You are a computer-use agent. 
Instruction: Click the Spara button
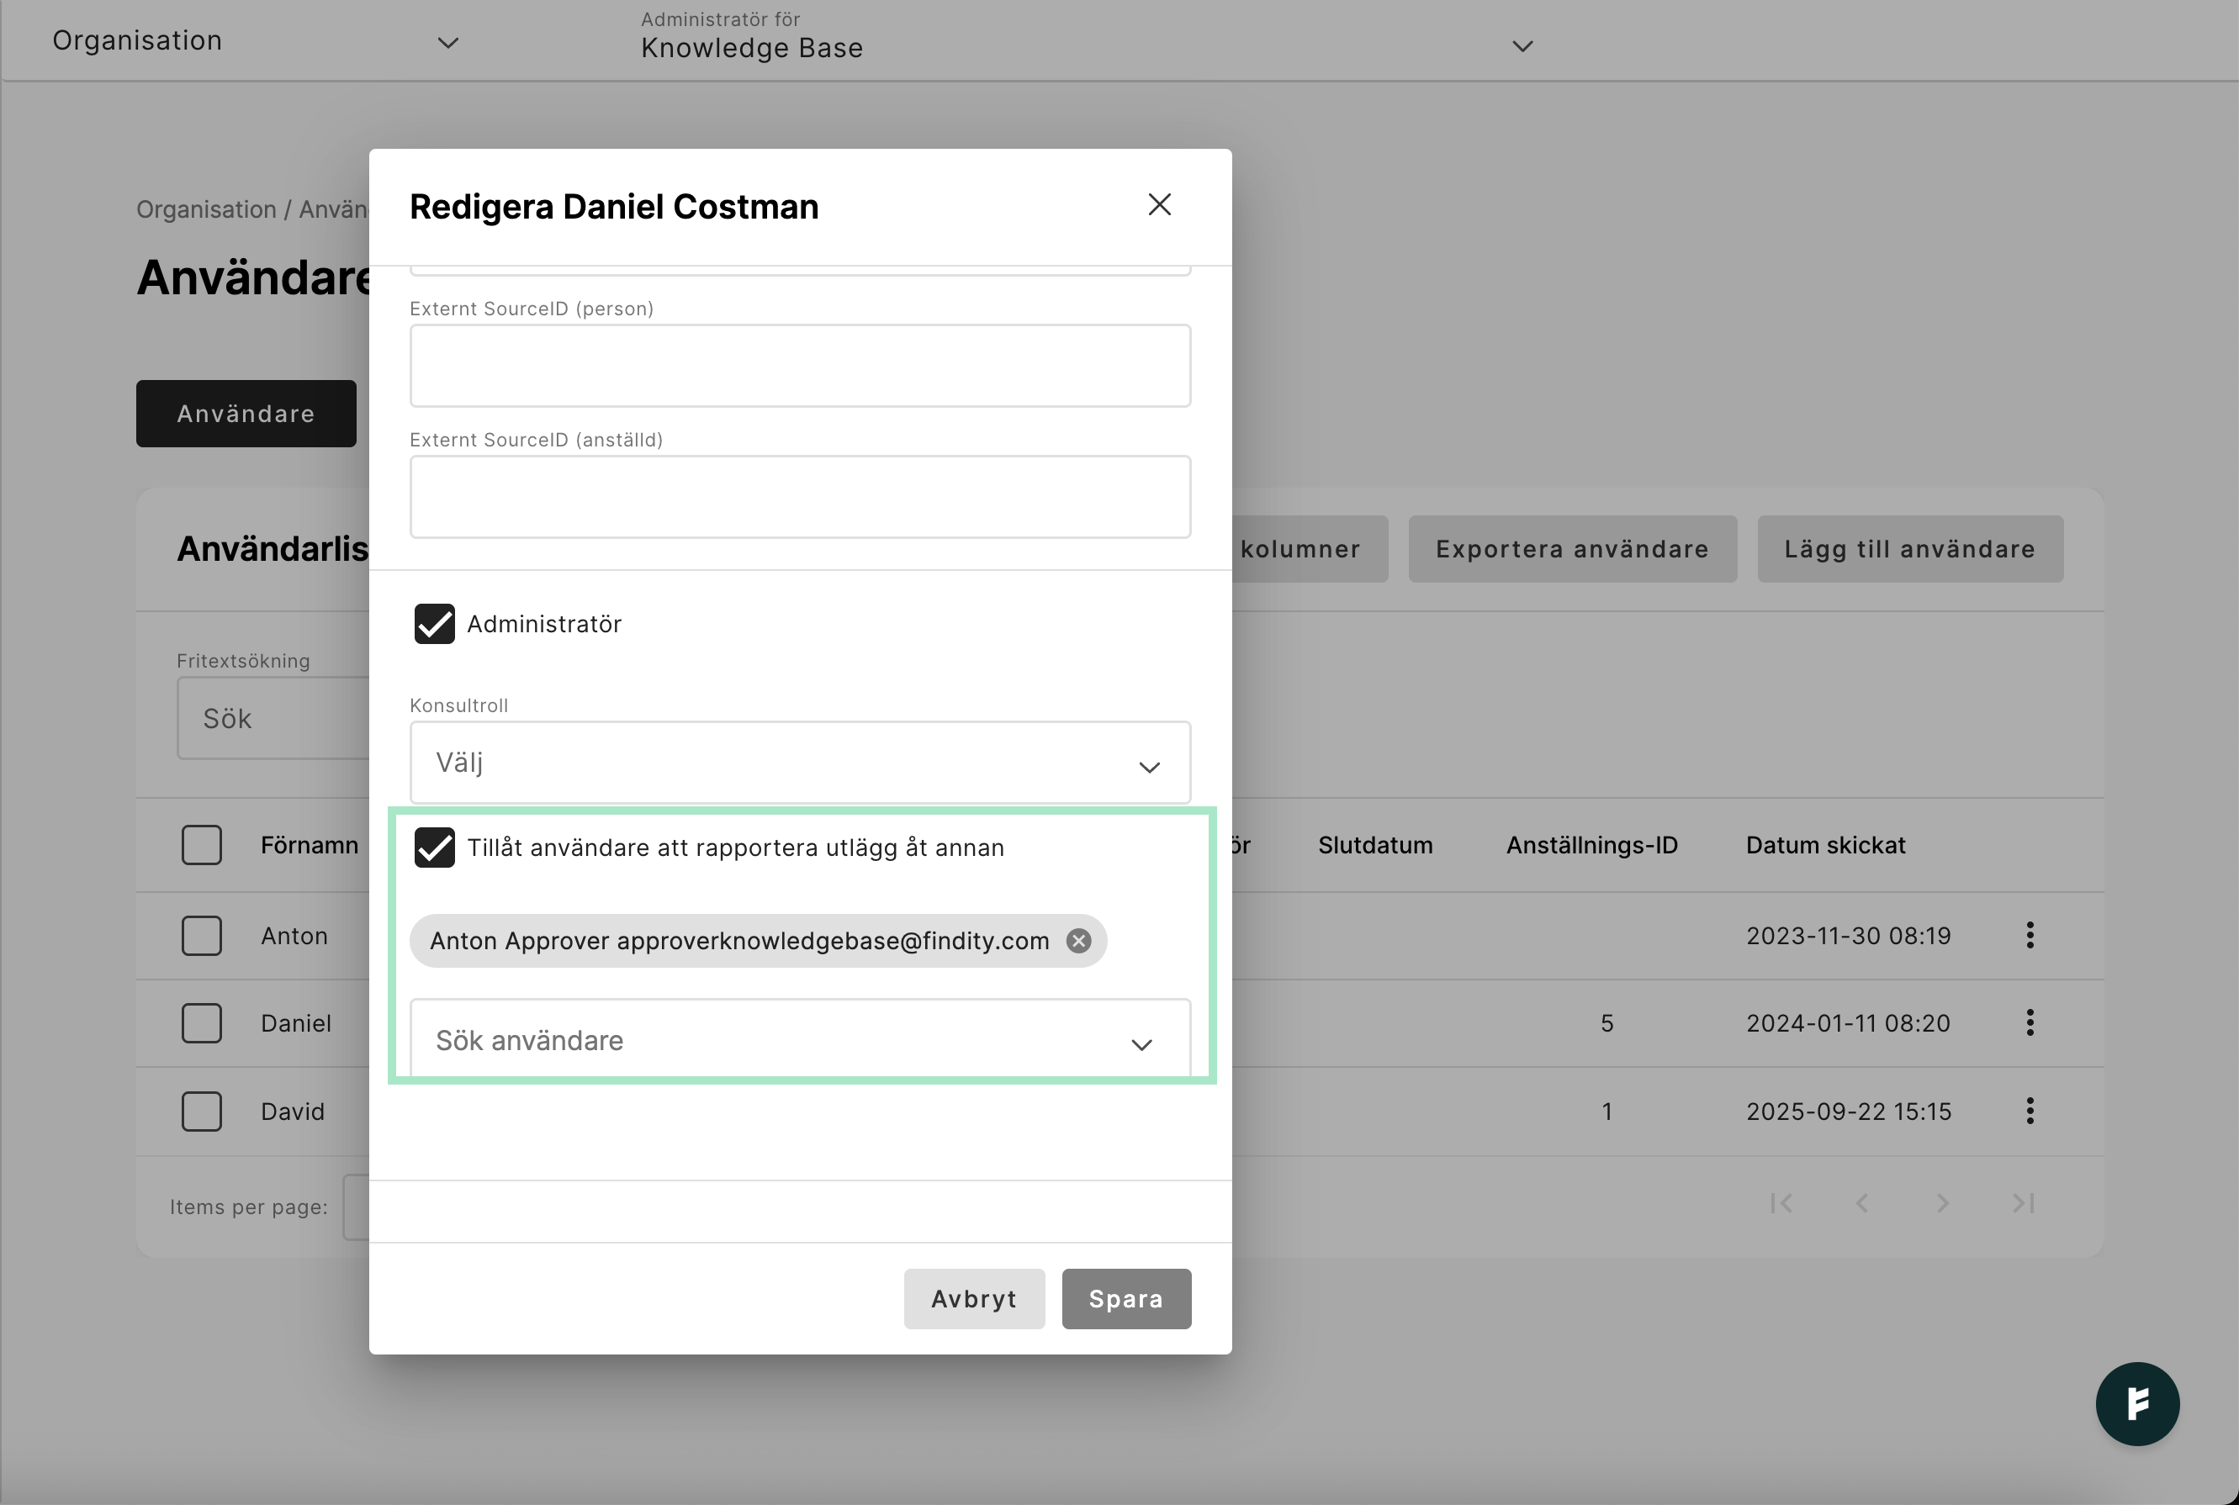pyautogui.click(x=1126, y=1299)
